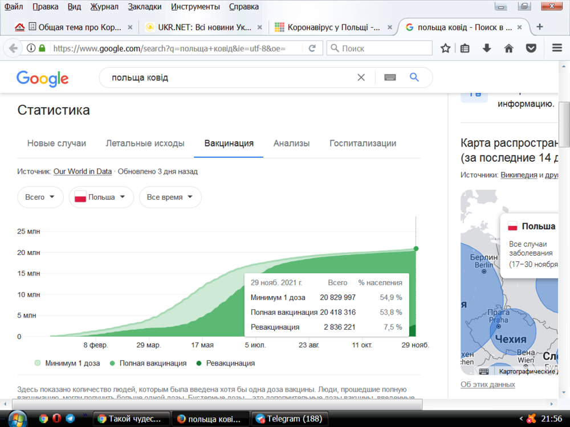Switch to the "Новые случаи" tab
This screenshot has width=570, height=427.
[x=56, y=143]
